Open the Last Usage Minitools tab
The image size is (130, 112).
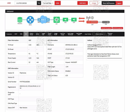(70, 34)
